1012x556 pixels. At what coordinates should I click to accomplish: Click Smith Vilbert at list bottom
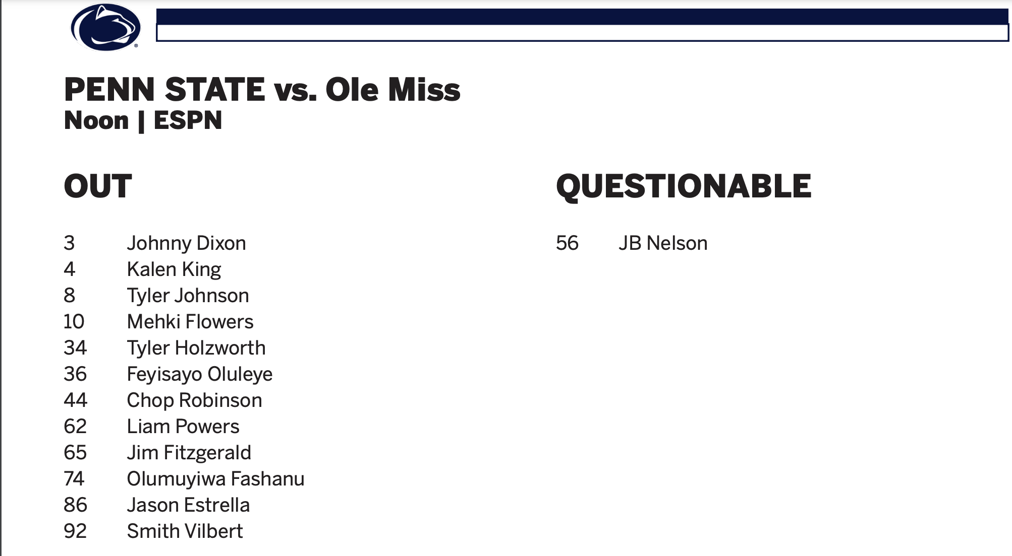tap(185, 531)
